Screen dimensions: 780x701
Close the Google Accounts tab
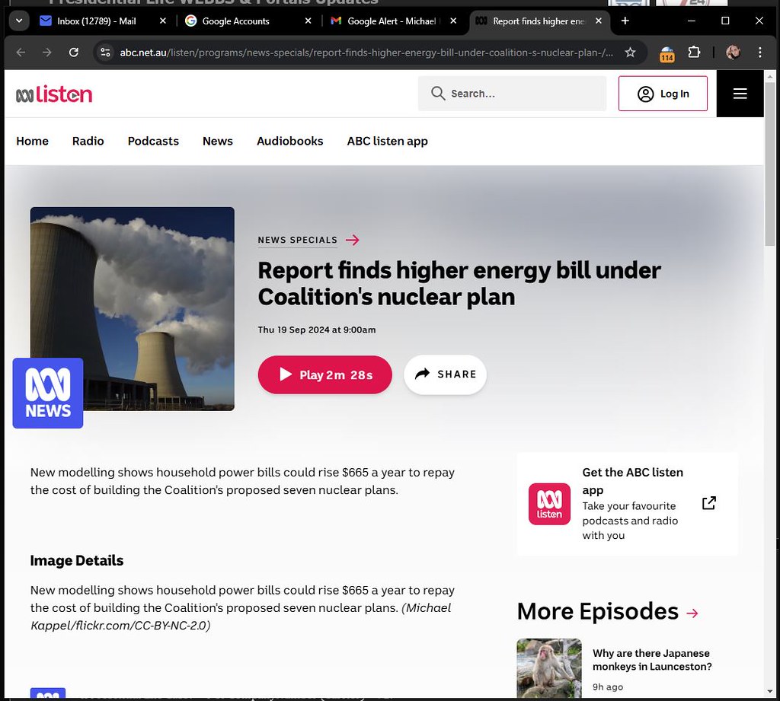(308, 21)
